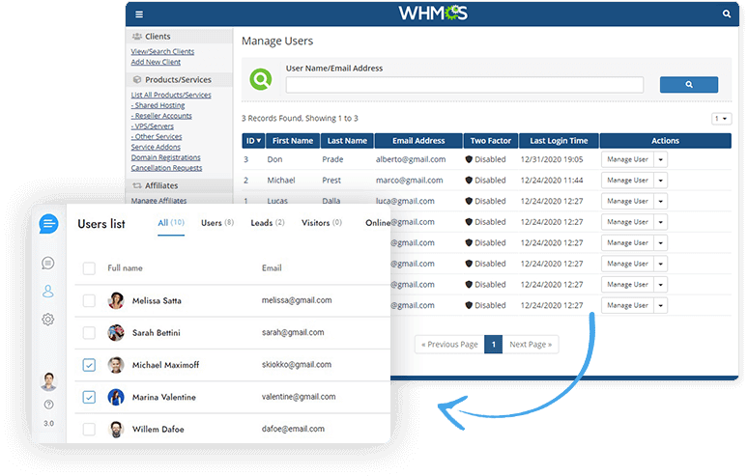Screen dimensions: 748x476
Task: Click the shield icon in Michael Prest's row
Action: [x=469, y=181]
